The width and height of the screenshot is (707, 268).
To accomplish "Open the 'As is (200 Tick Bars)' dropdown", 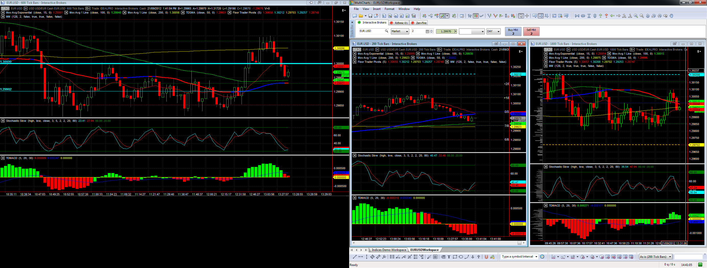I will (655, 257).
